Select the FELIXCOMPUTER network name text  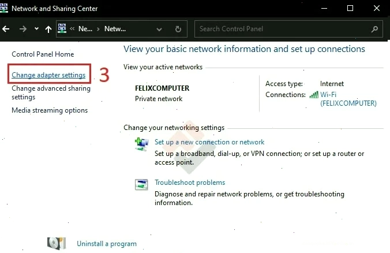point(162,88)
